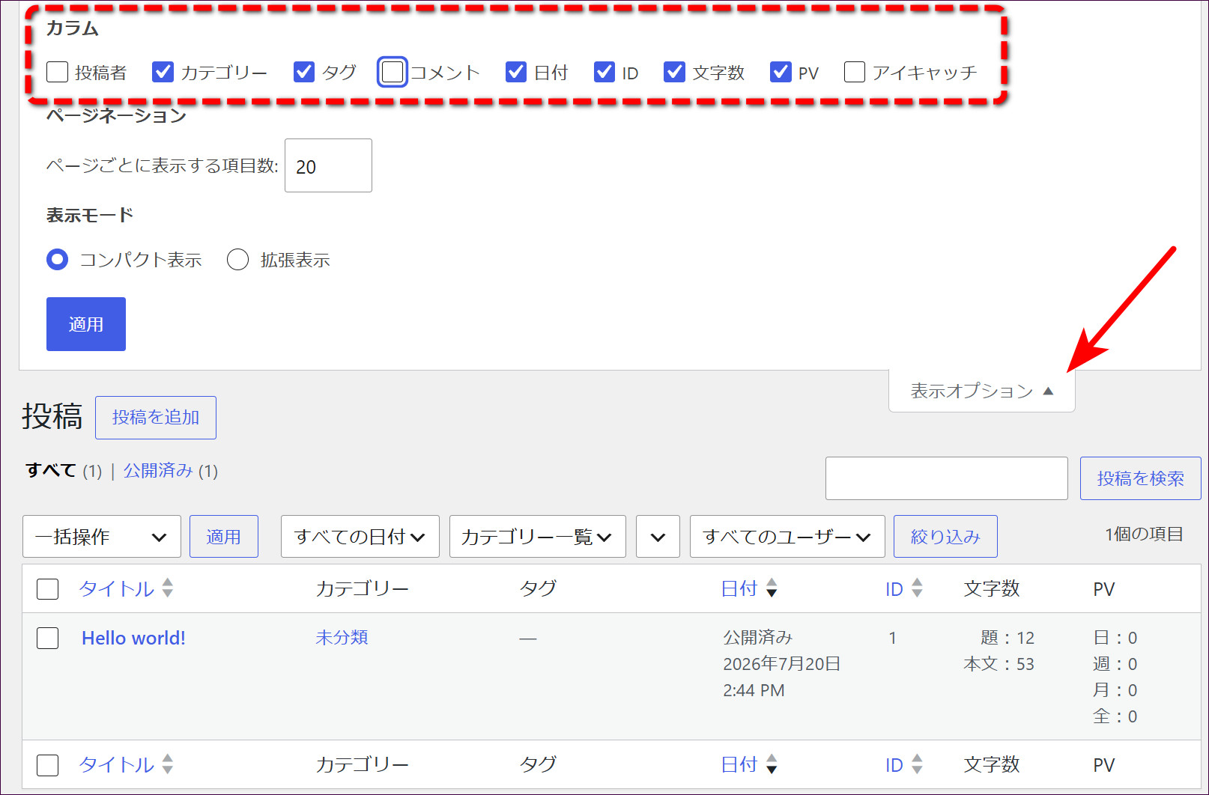
Task: Sort by タイトル in header row
Action: [117, 589]
